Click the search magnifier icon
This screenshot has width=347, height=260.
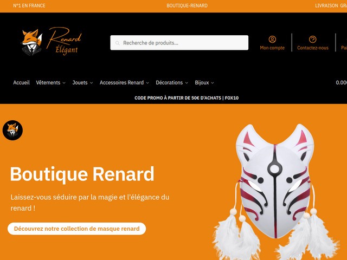tap(118, 43)
